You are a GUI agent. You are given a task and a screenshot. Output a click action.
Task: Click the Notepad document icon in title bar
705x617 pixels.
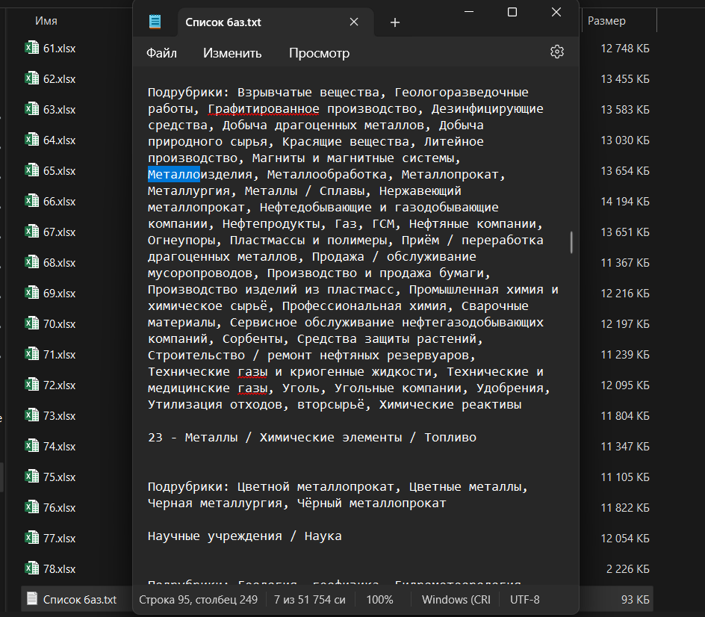(155, 22)
